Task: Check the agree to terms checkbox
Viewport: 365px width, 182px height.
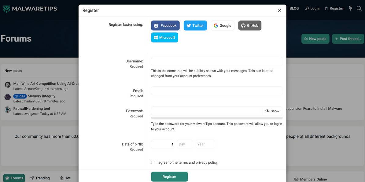Action: [x=153, y=162]
